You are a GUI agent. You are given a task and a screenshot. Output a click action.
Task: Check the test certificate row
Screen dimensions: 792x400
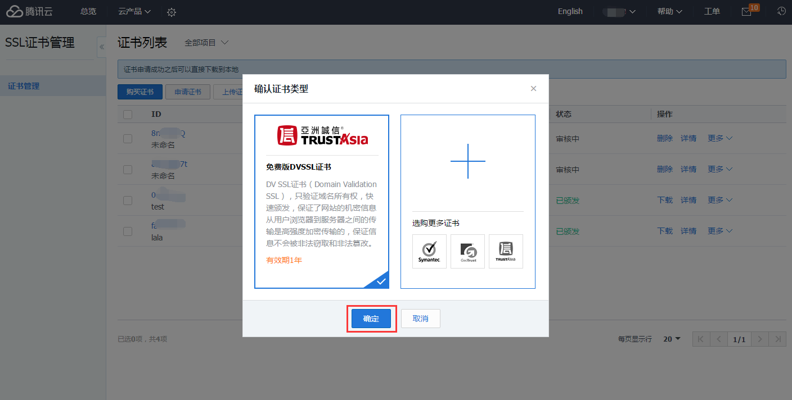point(128,201)
